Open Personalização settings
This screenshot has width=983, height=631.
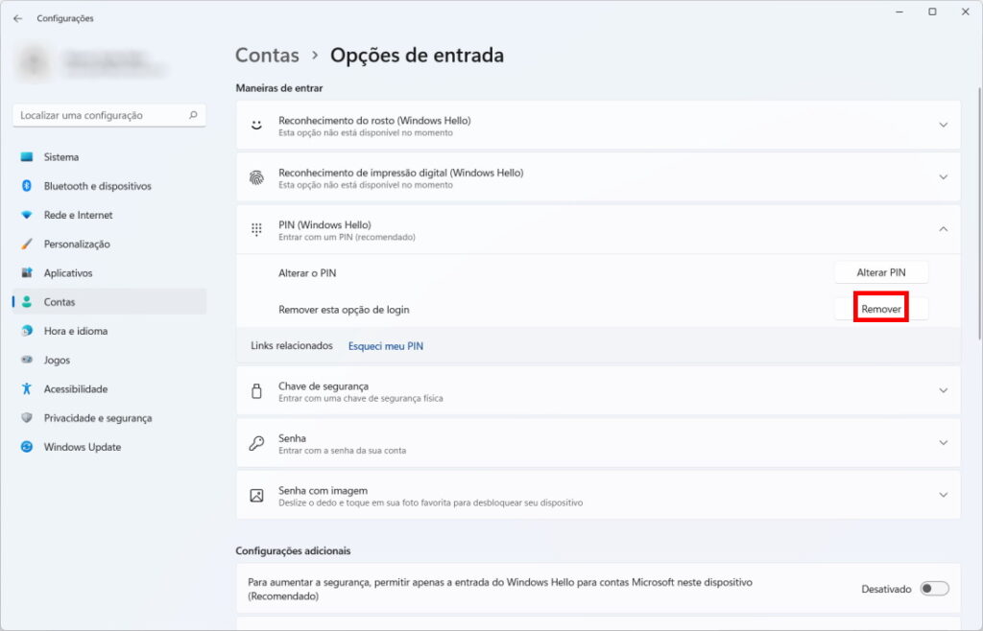coord(109,245)
